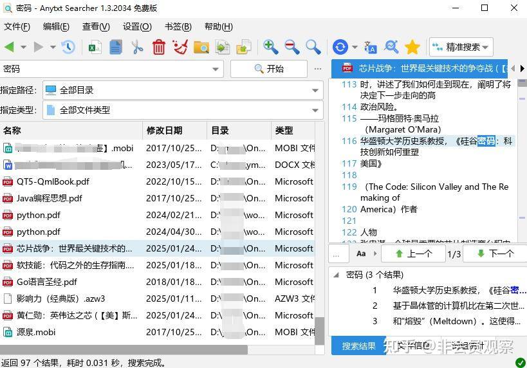Image resolution: width=527 pixels, height=368 pixels.
Task: Click the yellow star bookmark icon
Action: (x=412, y=47)
